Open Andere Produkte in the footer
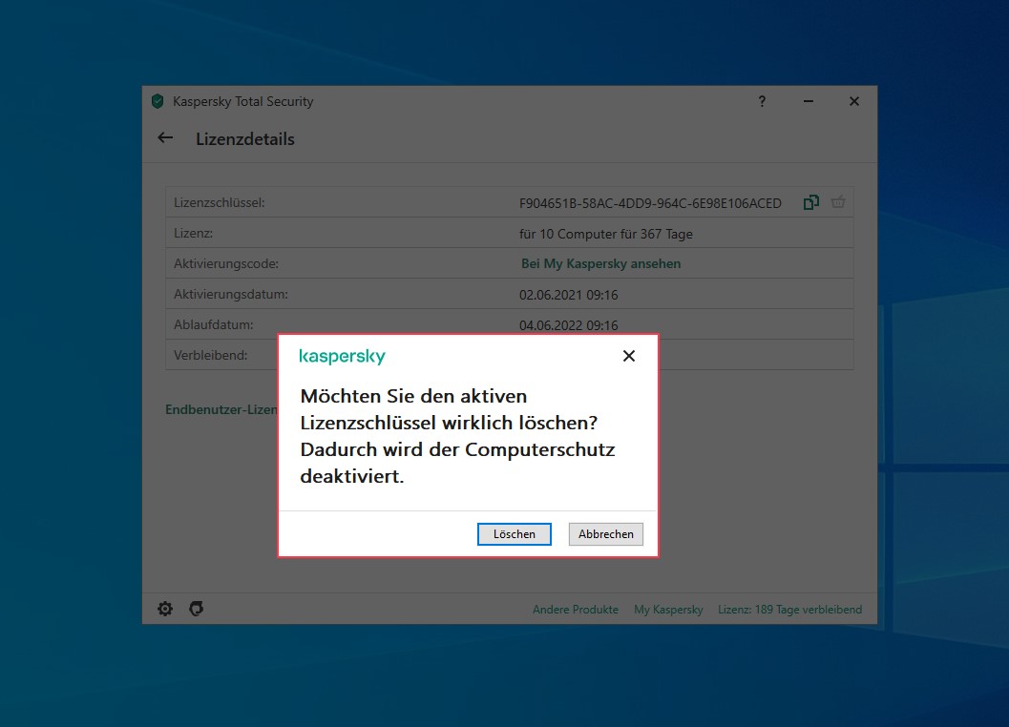The width and height of the screenshot is (1009, 727). click(575, 609)
